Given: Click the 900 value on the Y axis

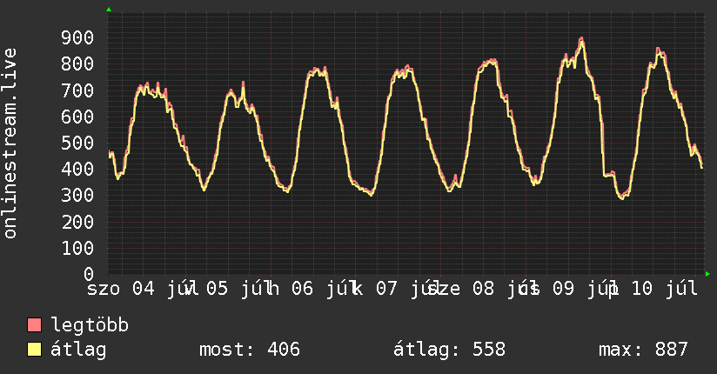Looking at the screenshot, I should click(77, 37).
